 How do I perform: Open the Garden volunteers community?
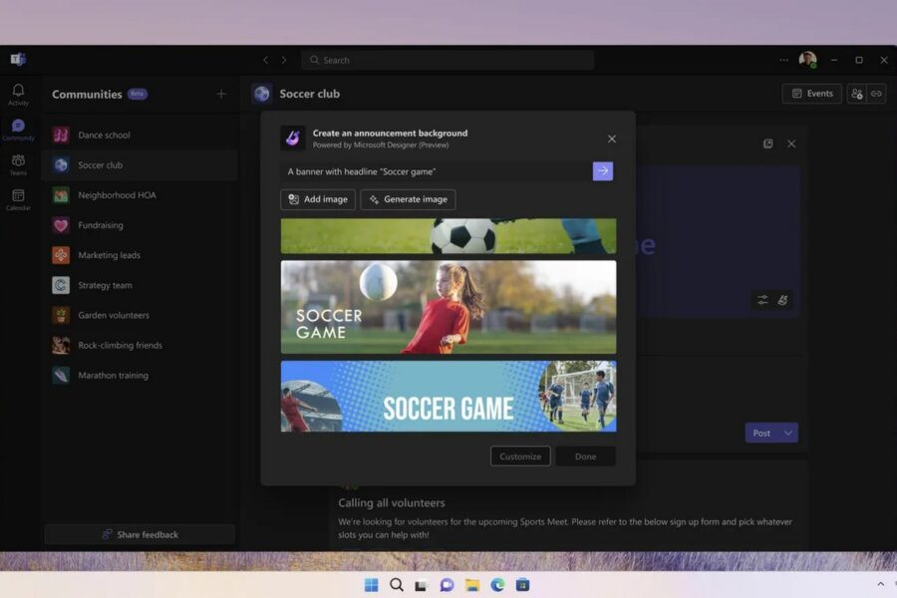[141, 315]
